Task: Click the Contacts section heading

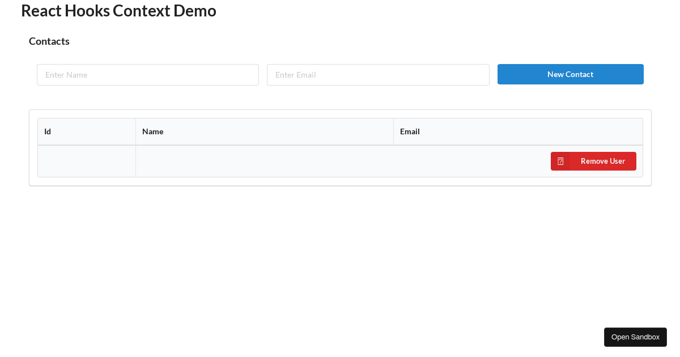Action: point(49,41)
